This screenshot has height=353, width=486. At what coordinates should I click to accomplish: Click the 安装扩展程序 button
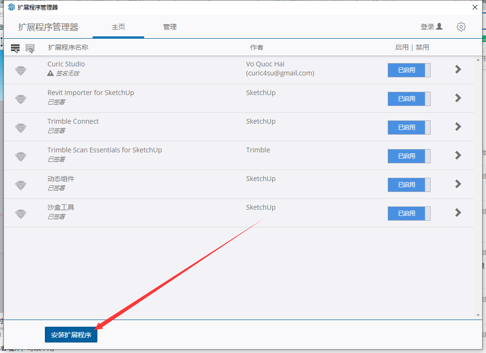point(71,335)
